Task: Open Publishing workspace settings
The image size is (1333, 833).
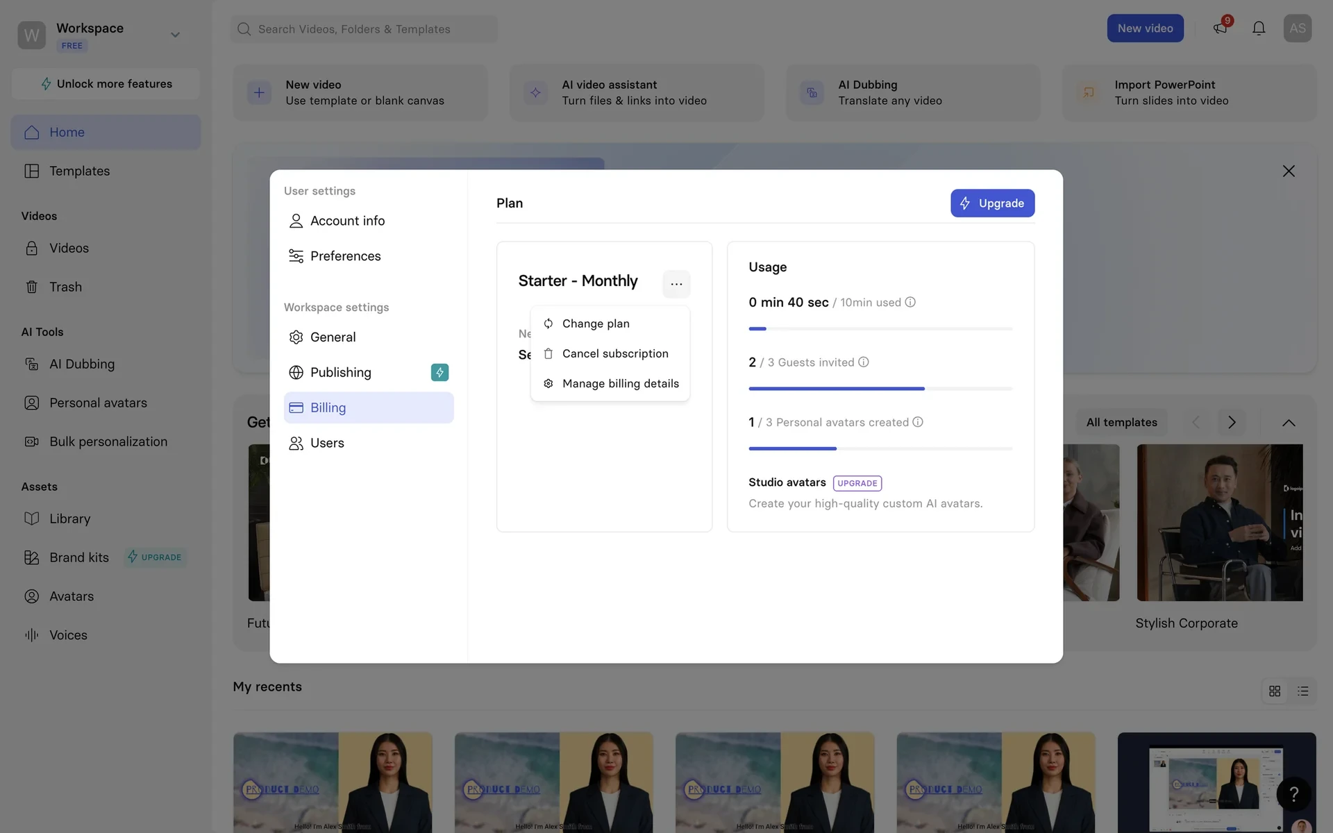Action: coord(369,373)
